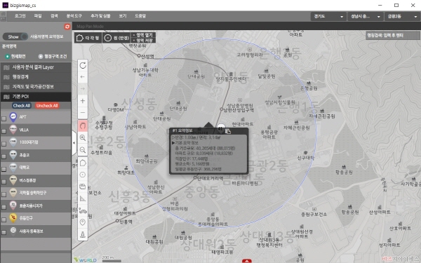Click the red marker at map bottom
This screenshot has width=421, height=263.
(247, 261)
